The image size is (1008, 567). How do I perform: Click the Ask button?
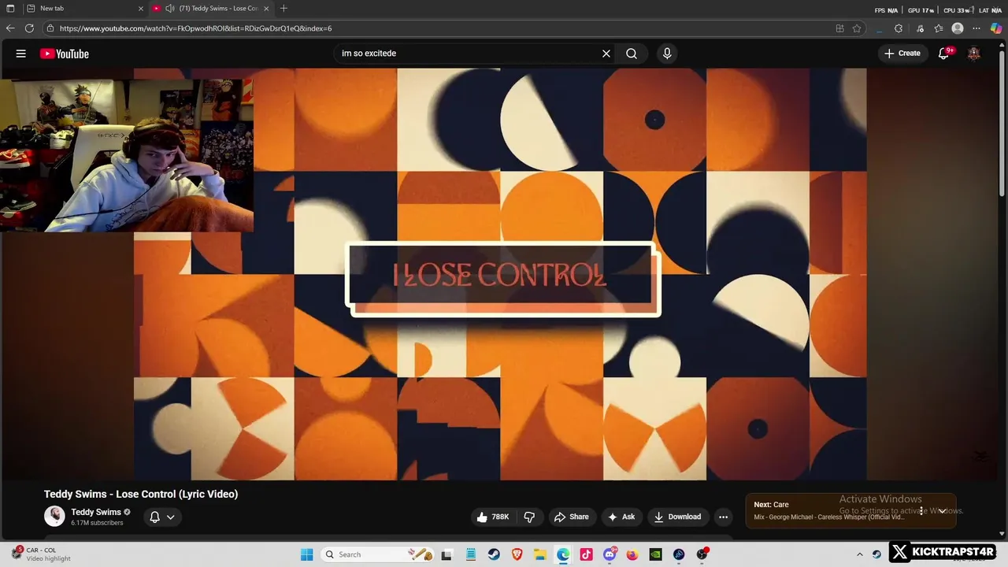621,517
